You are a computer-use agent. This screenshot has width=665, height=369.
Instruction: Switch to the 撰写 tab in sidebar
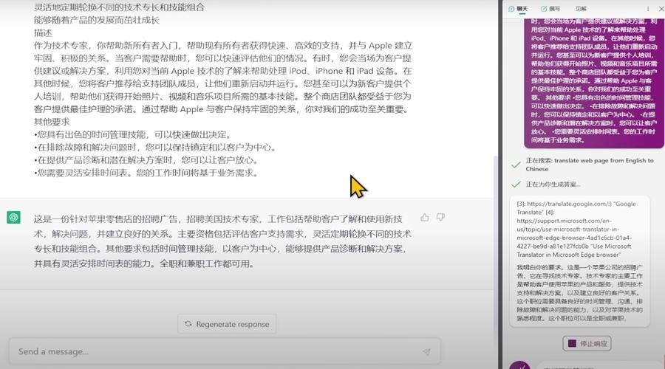pyautogui.click(x=550, y=8)
